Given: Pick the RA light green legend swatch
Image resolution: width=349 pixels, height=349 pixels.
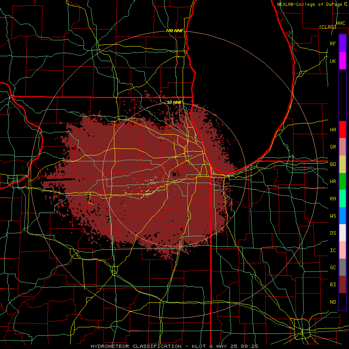Looking at the screenshot, I should [342, 199].
